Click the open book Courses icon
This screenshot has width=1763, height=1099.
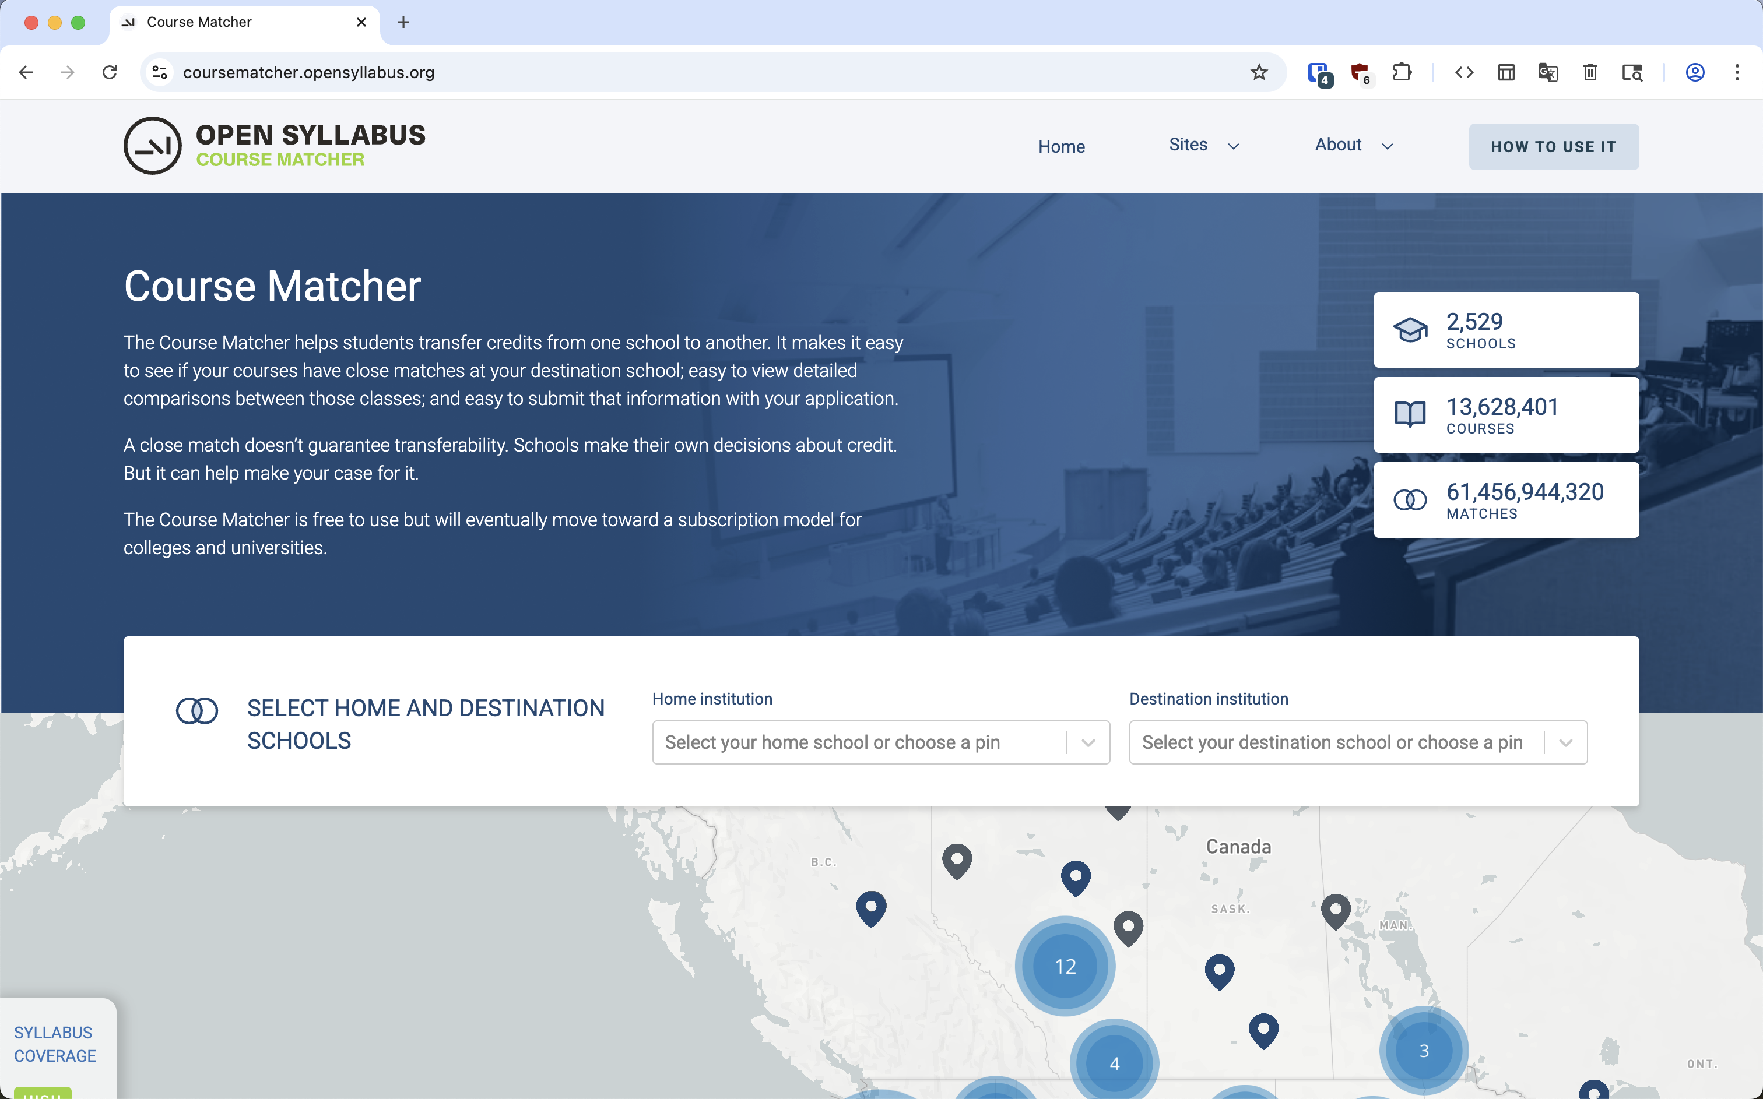1410,414
